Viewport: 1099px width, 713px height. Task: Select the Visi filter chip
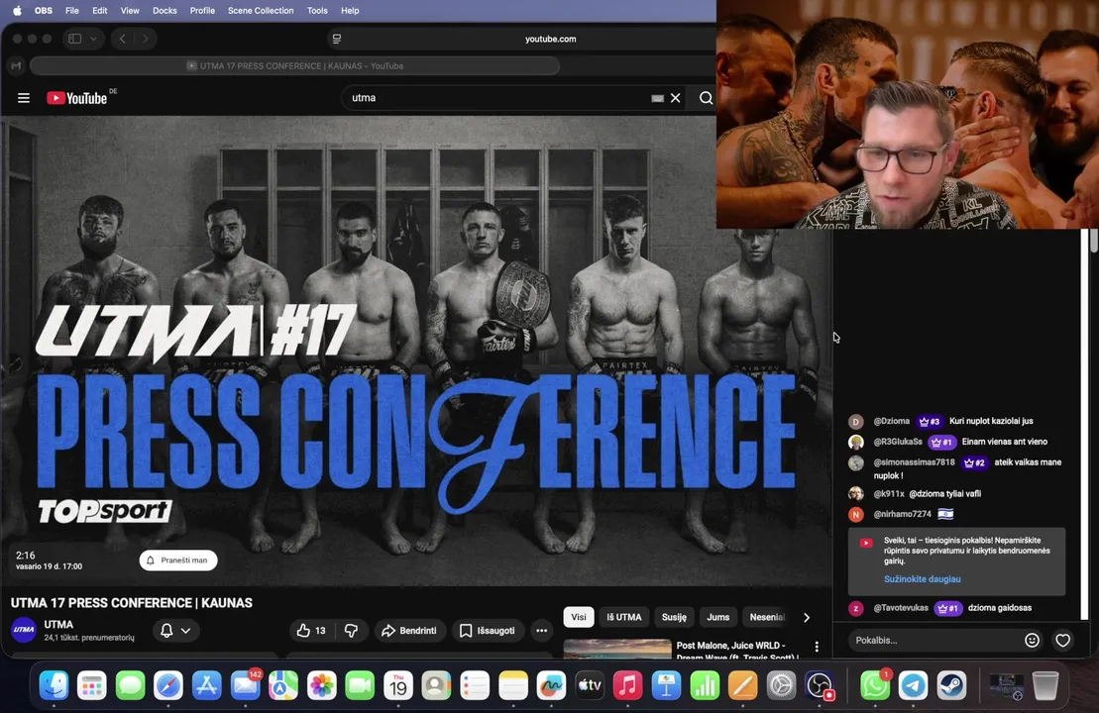coord(578,617)
